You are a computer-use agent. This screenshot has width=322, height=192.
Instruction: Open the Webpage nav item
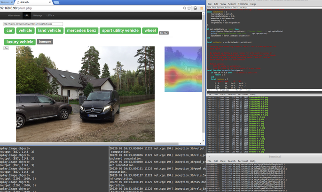point(38,15)
